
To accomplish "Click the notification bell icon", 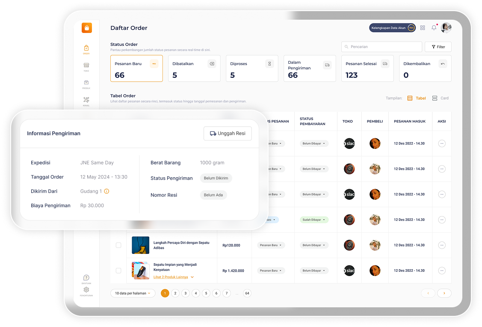I will coord(434,28).
